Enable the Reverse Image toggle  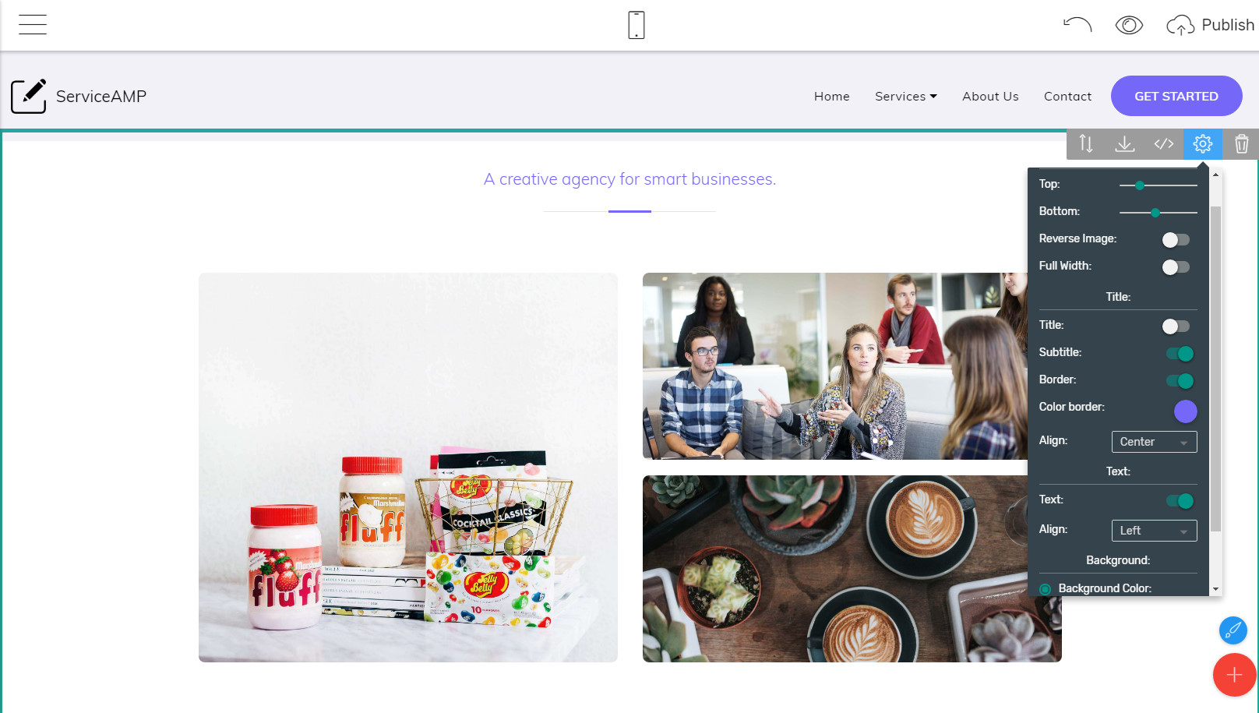pyautogui.click(x=1176, y=240)
